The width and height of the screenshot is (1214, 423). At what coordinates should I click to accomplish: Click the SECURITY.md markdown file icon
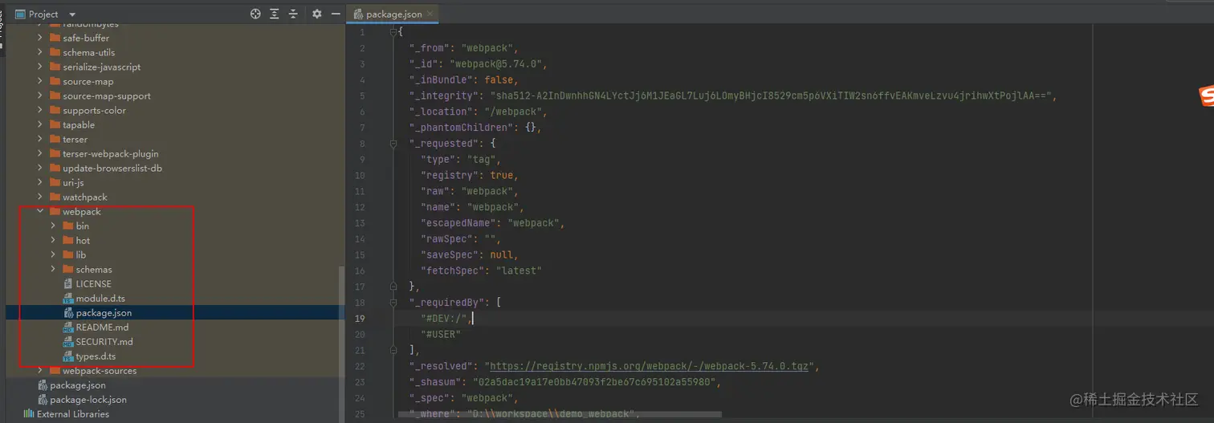pyautogui.click(x=68, y=341)
